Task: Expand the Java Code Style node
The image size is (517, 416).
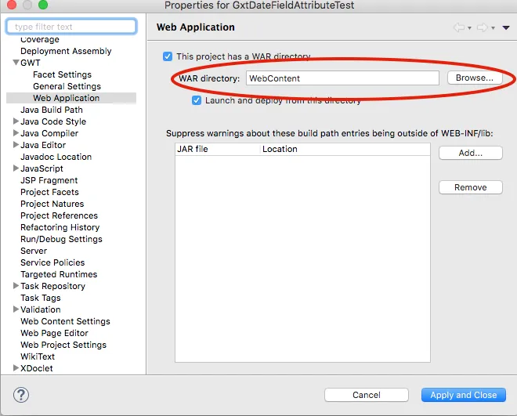Action: [16, 121]
